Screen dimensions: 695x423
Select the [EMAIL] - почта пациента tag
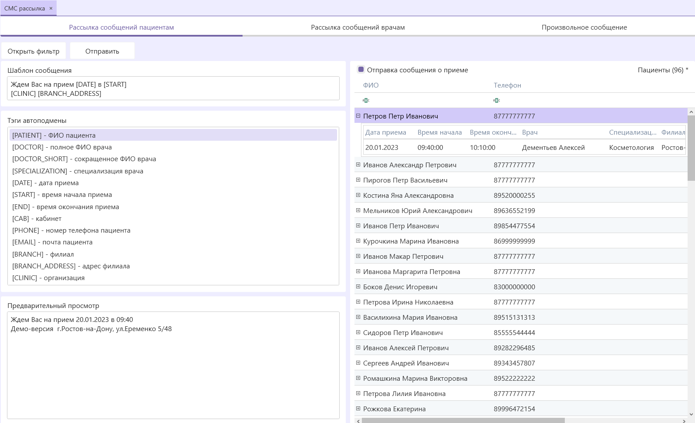[173, 242]
